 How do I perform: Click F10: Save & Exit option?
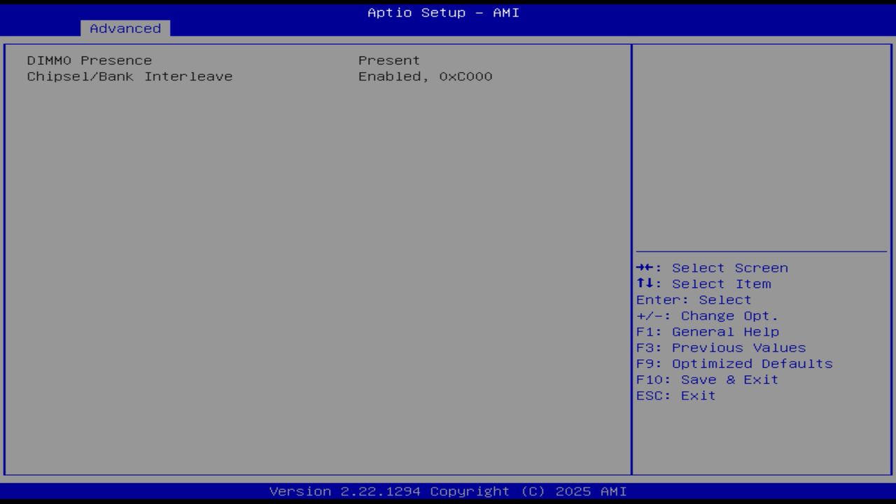pyautogui.click(x=707, y=379)
